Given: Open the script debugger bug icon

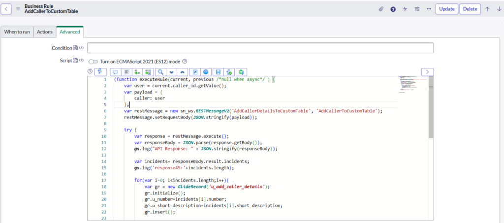Looking at the screenshot, I should click(x=241, y=72).
